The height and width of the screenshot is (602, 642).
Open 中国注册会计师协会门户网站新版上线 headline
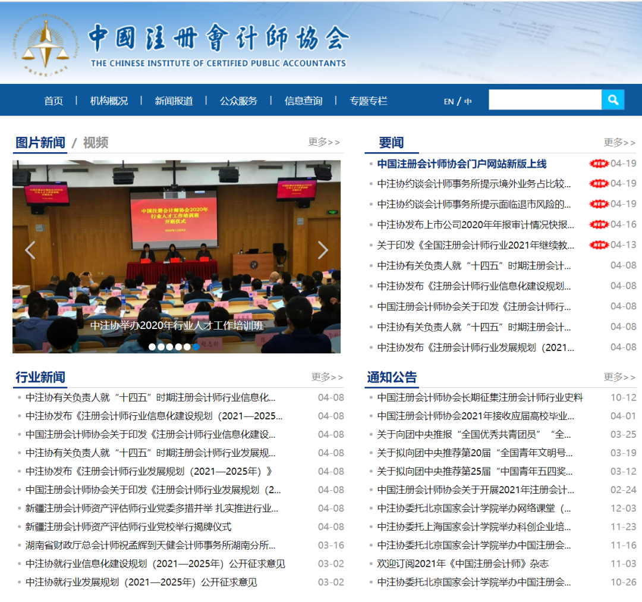pyautogui.click(x=462, y=164)
